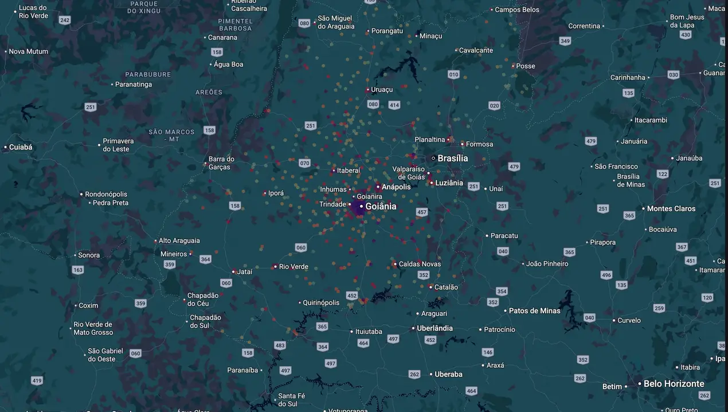Select the Brasília city label
The width and height of the screenshot is (728, 412).
pyautogui.click(x=453, y=158)
